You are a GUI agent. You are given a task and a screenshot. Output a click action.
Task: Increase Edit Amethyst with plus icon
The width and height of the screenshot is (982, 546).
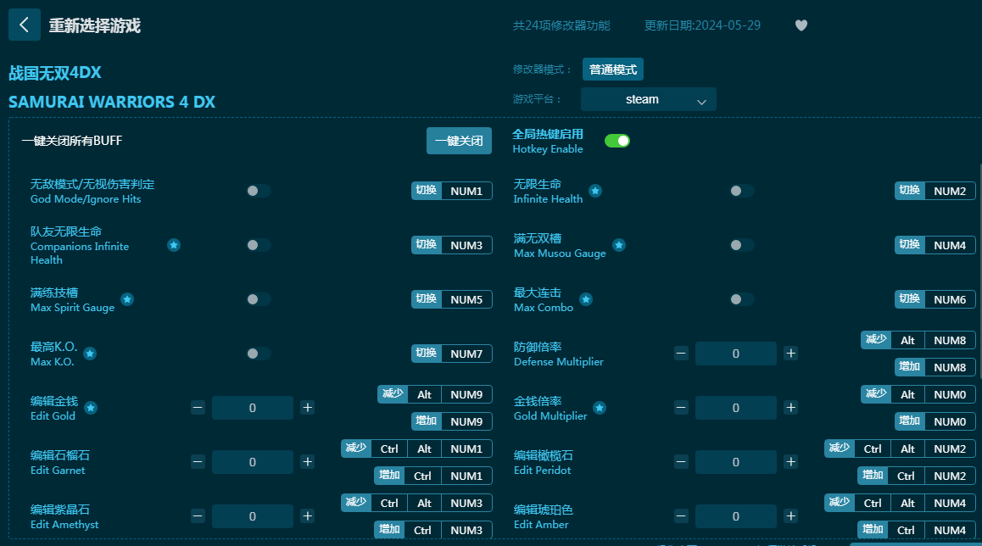[x=308, y=516]
